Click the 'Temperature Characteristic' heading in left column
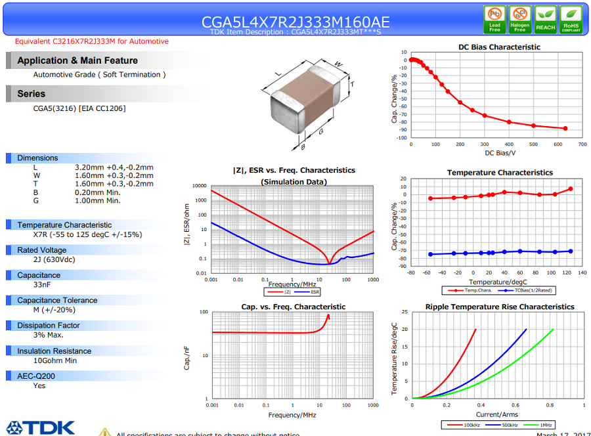 click(x=64, y=225)
